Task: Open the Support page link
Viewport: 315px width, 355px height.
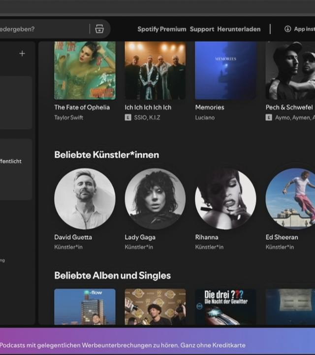Action: (202, 29)
